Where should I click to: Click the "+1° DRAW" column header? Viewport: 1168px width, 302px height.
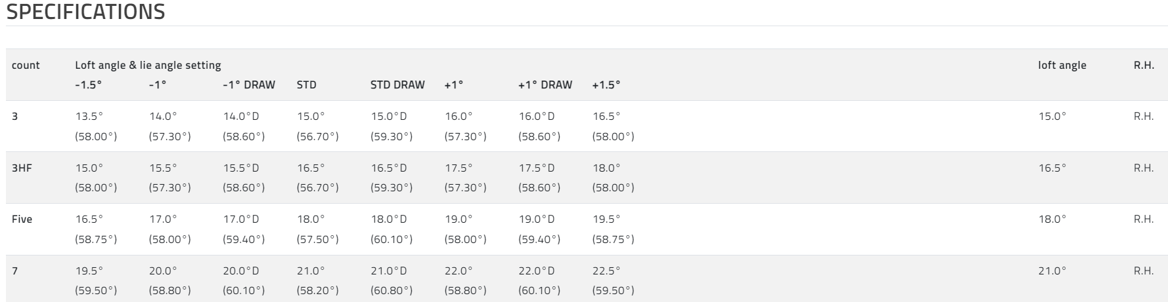click(545, 85)
